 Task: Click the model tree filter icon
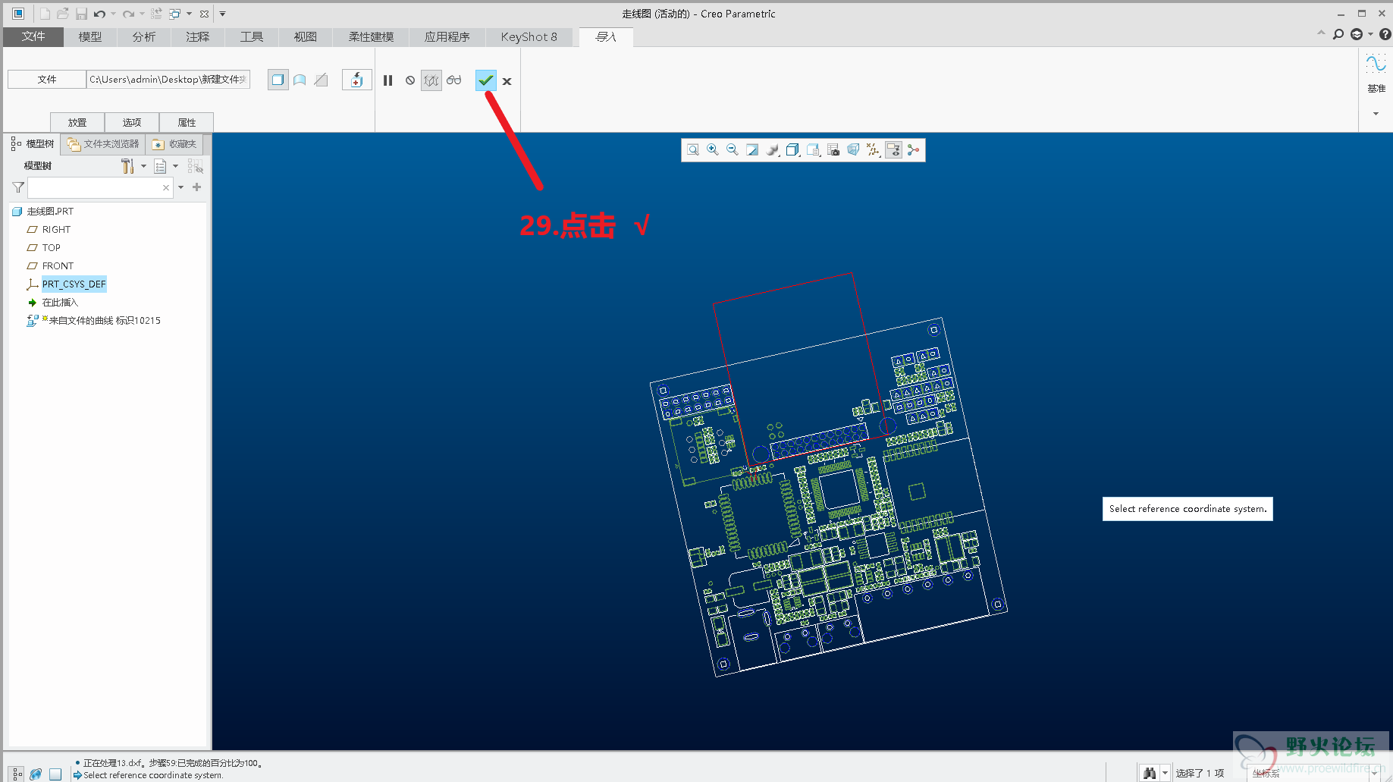pyautogui.click(x=18, y=187)
